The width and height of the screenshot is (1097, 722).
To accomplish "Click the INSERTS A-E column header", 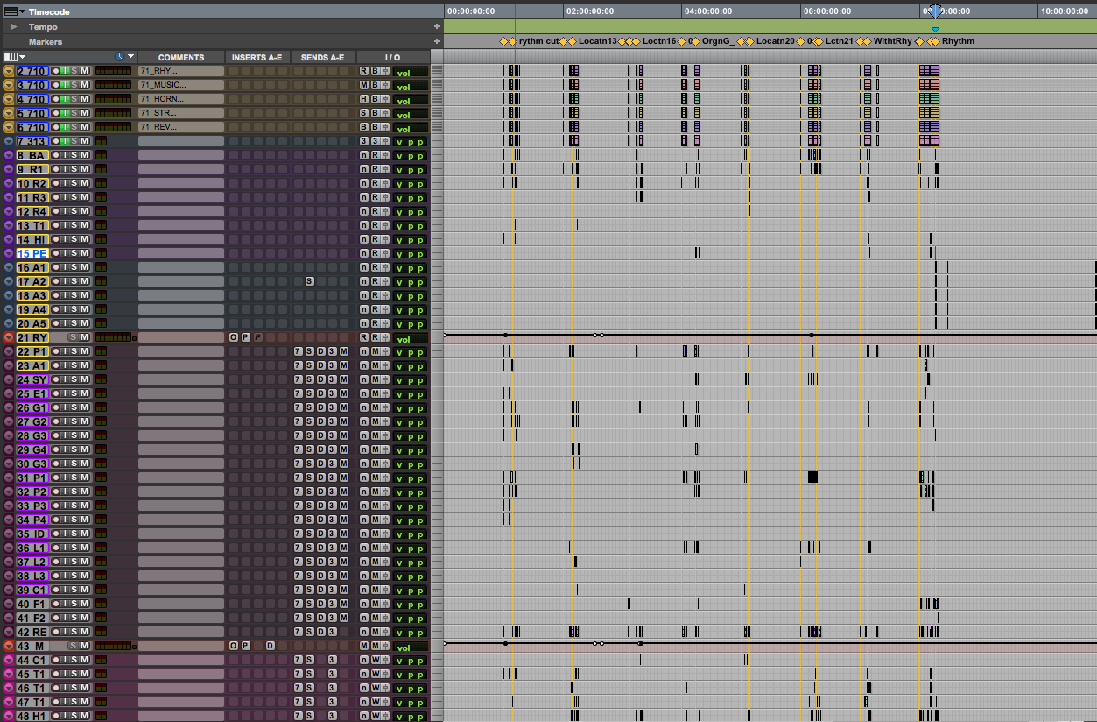I will pyautogui.click(x=257, y=58).
